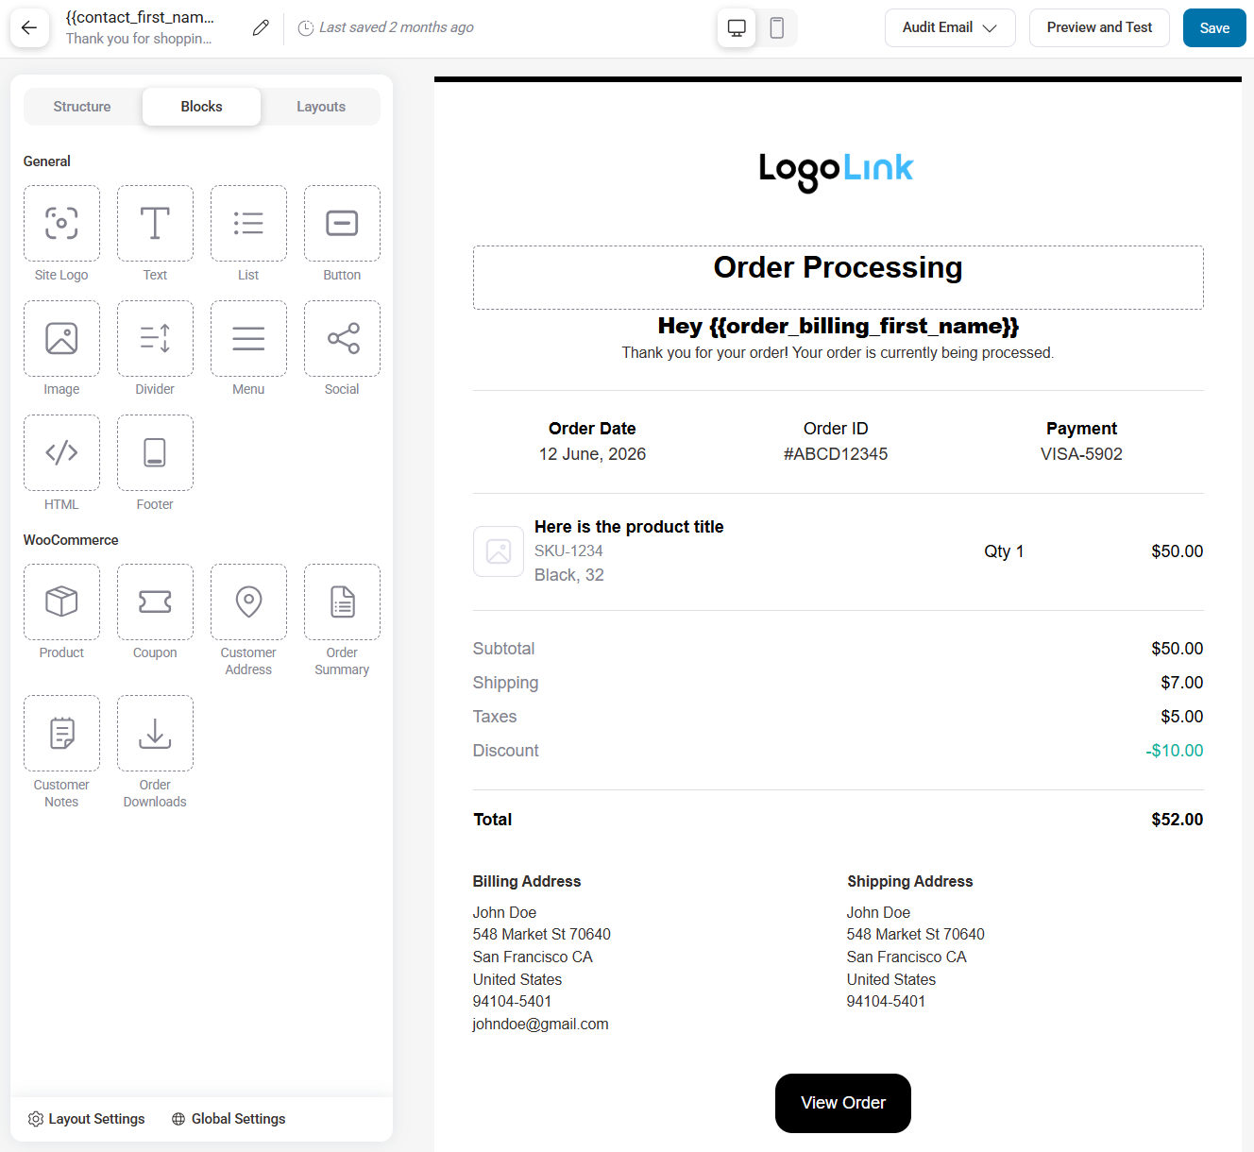The width and height of the screenshot is (1254, 1152).
Task: Open Global Settings
Action: 229,1119
